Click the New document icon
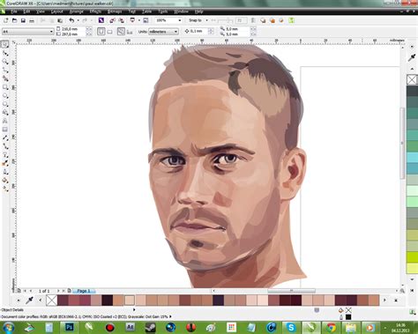The width and height of the screenshot is (418, 334). pos(5,20)
